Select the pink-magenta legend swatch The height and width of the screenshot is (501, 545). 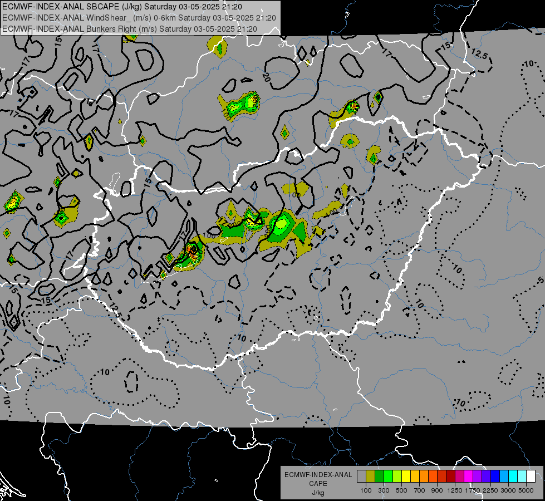459,477
